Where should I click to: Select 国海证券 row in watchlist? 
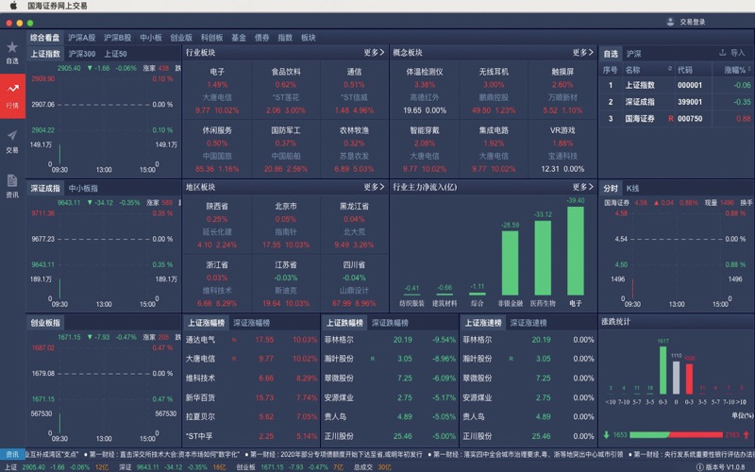coord(676,119)
